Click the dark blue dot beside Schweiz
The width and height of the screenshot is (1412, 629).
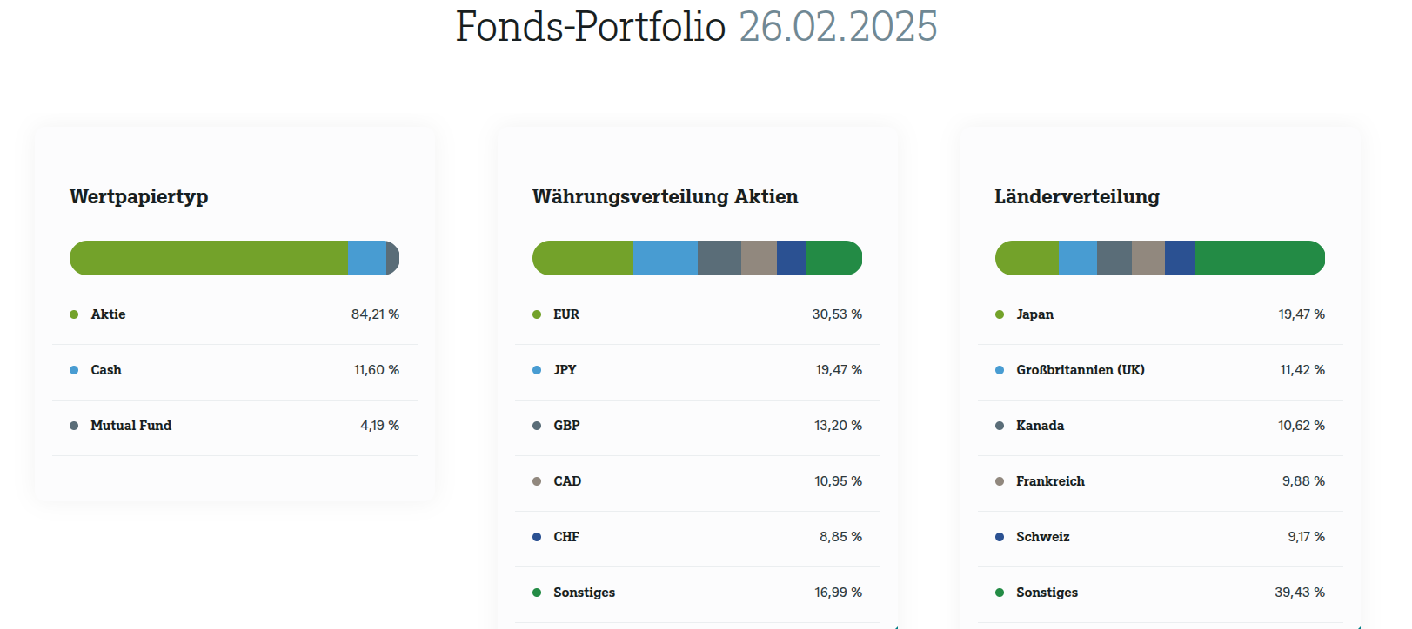tap(1000, 537)
